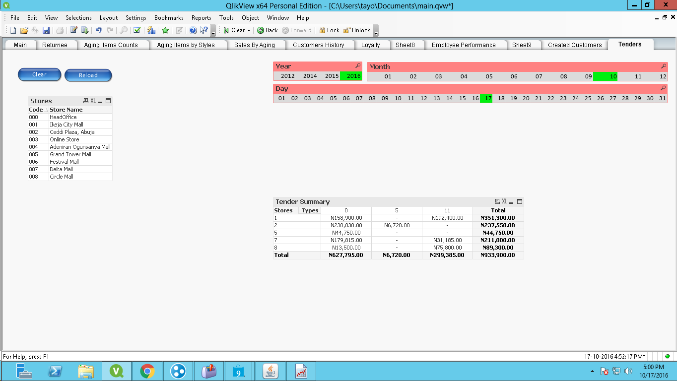This screenshot has height=381, width=677.
Task: Go Back in selection history
Action: [267, 30]
